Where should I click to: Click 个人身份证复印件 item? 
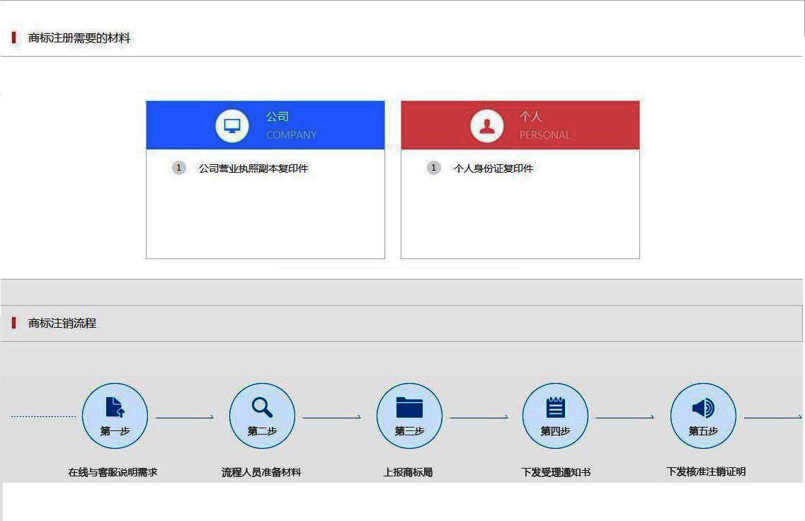coord(493,168)
